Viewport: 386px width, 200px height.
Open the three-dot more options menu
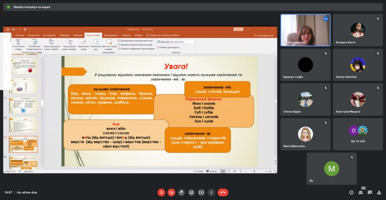[211, 192]
